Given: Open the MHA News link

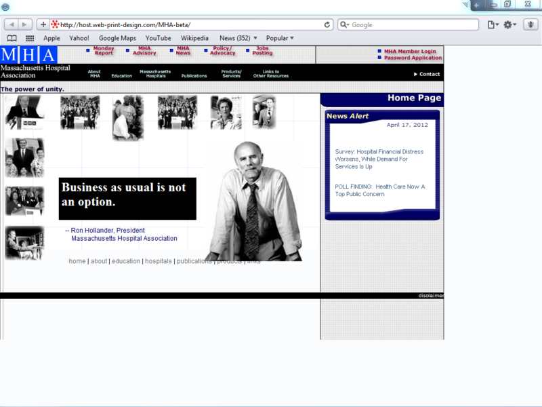Looking at the screenshot, I should [x=183, y=50].
